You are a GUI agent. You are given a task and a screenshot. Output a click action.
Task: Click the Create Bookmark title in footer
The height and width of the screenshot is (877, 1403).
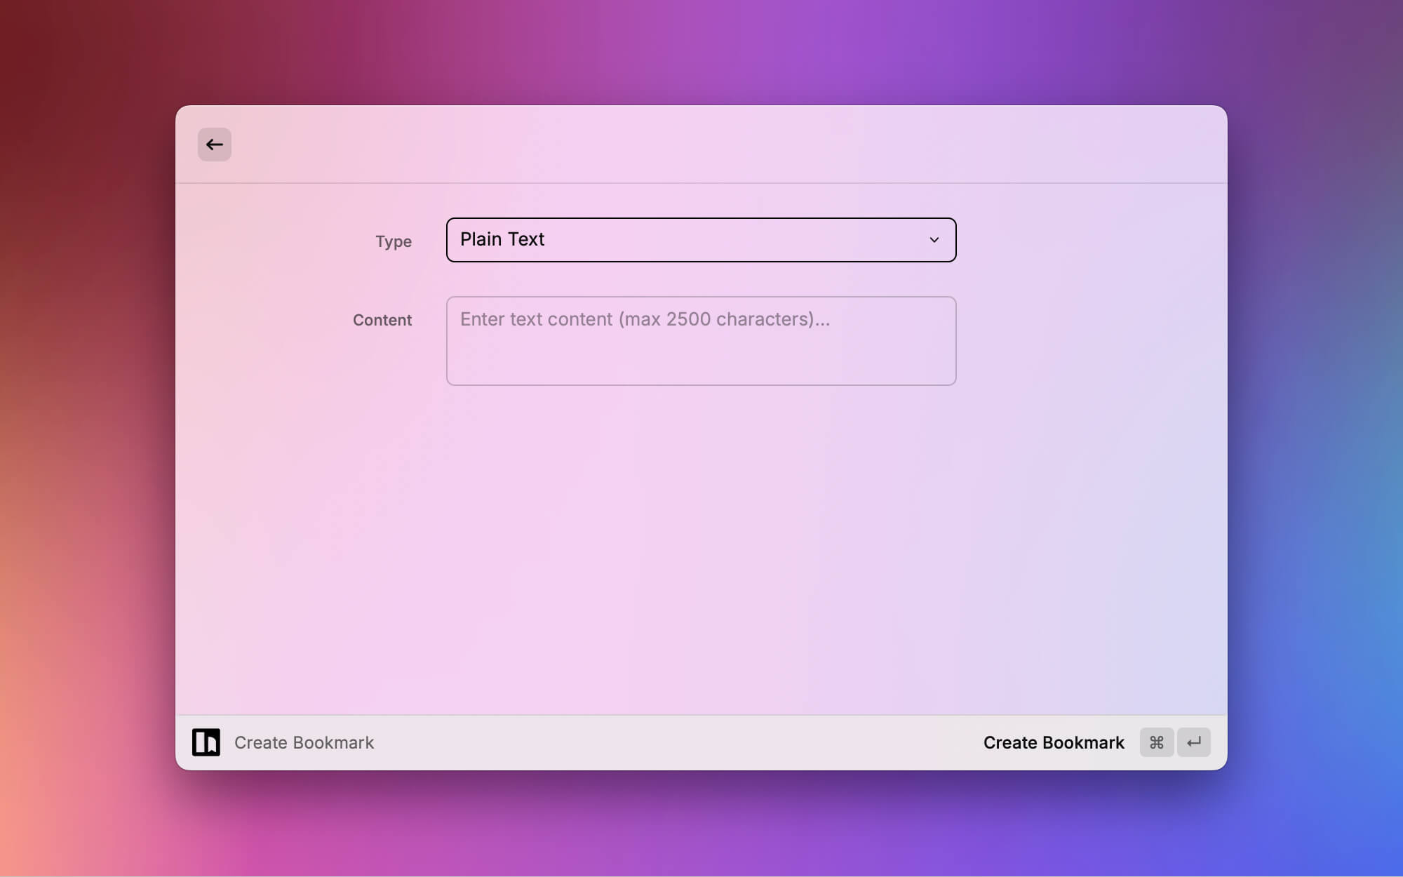click(x=304, y=742)
